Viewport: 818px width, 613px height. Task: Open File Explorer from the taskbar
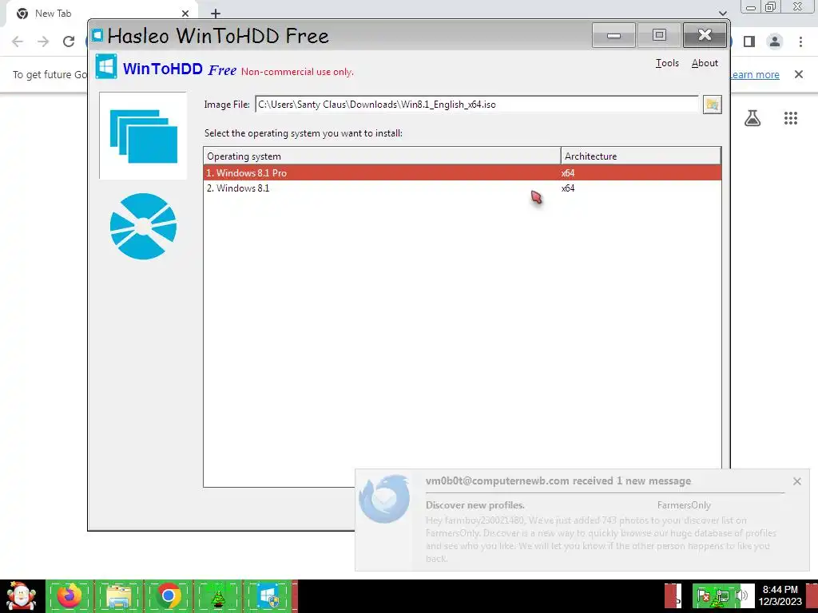tap(118, 595)
